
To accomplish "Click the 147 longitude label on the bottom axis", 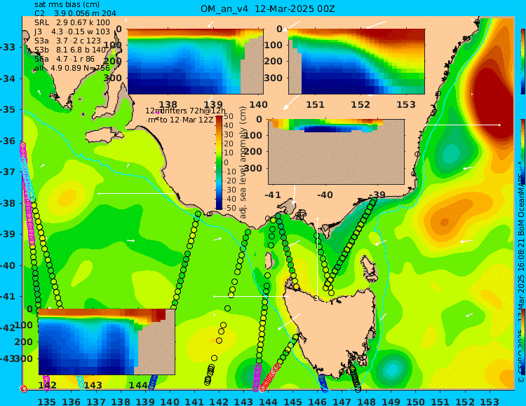I will (342, 401).
